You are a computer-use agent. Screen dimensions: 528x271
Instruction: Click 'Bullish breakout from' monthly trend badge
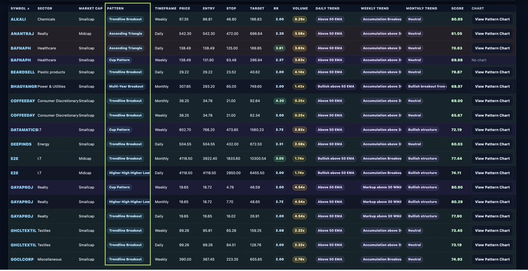coord(426,87)
